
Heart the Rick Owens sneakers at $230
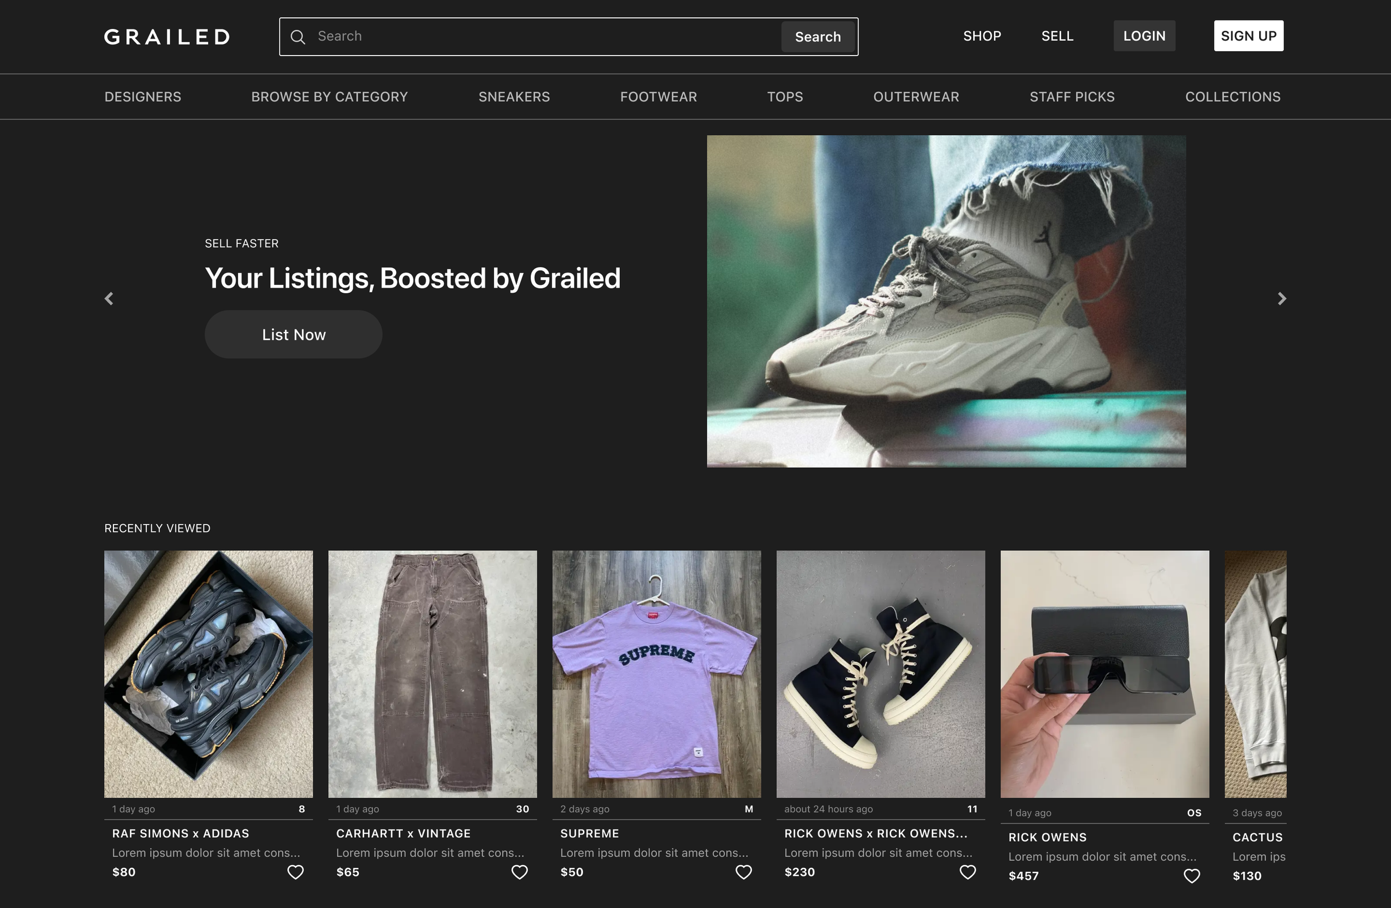[967, 872]
